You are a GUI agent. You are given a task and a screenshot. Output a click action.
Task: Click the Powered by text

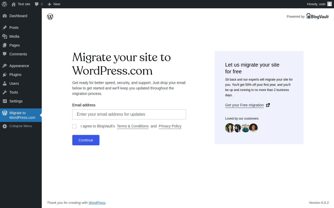(x=296, y=16)
